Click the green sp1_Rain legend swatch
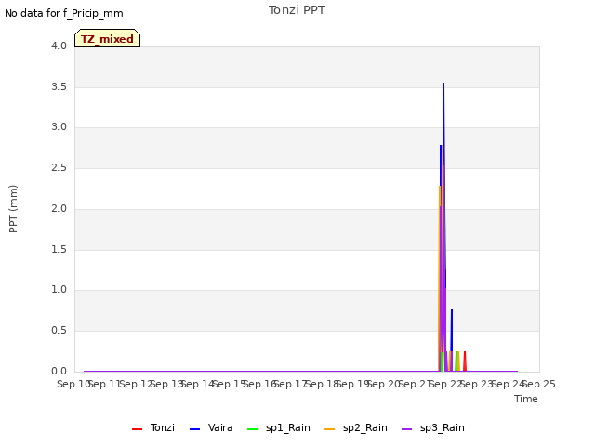Viewport: 595px width, 446px height. point(252,429)
